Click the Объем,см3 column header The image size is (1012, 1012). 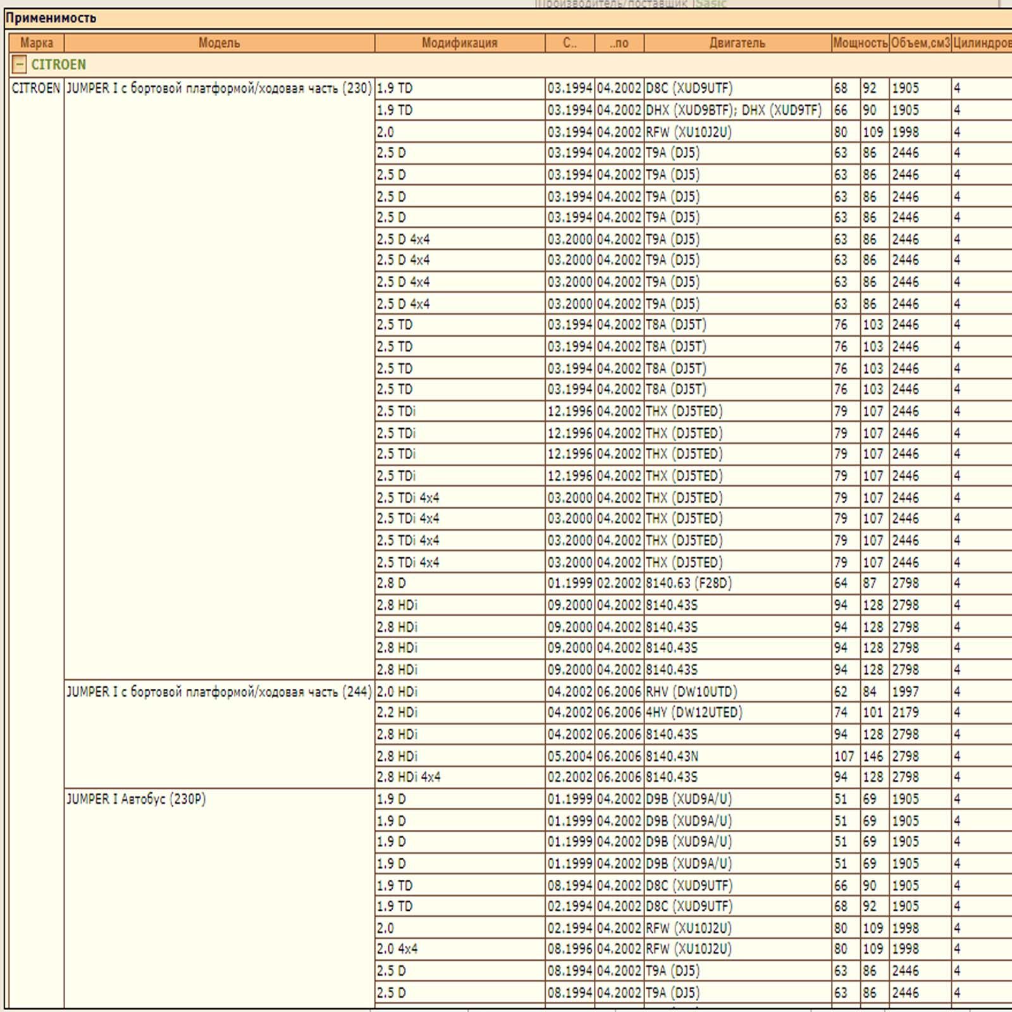point(920,43)
